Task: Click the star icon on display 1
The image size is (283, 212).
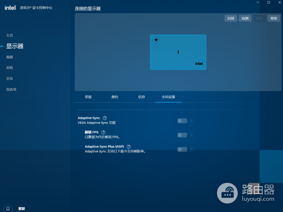Action: pyautogui.click(x=156, y=40)
